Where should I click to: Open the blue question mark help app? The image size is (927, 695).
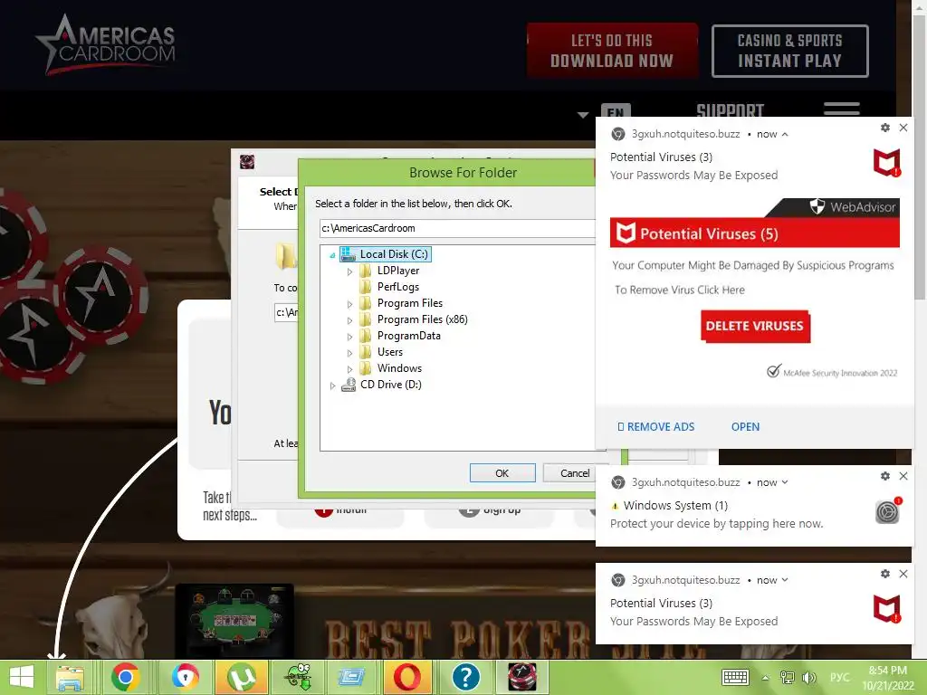click(466, 677)
